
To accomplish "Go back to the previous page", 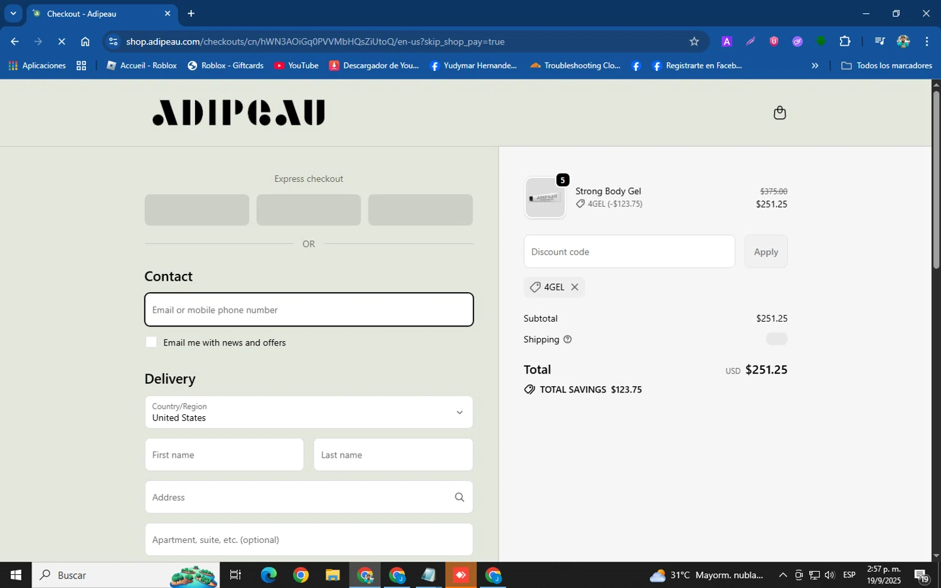I will [14, 41].
